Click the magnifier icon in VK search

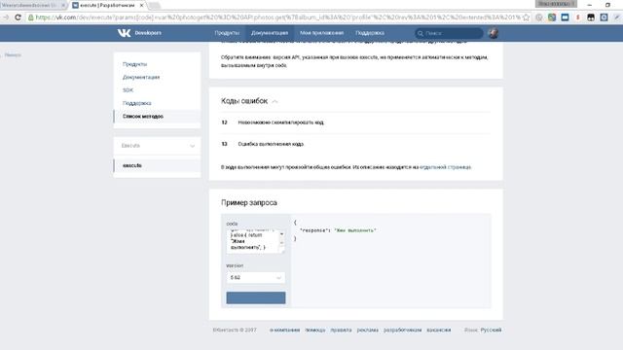tap(420, 33)
